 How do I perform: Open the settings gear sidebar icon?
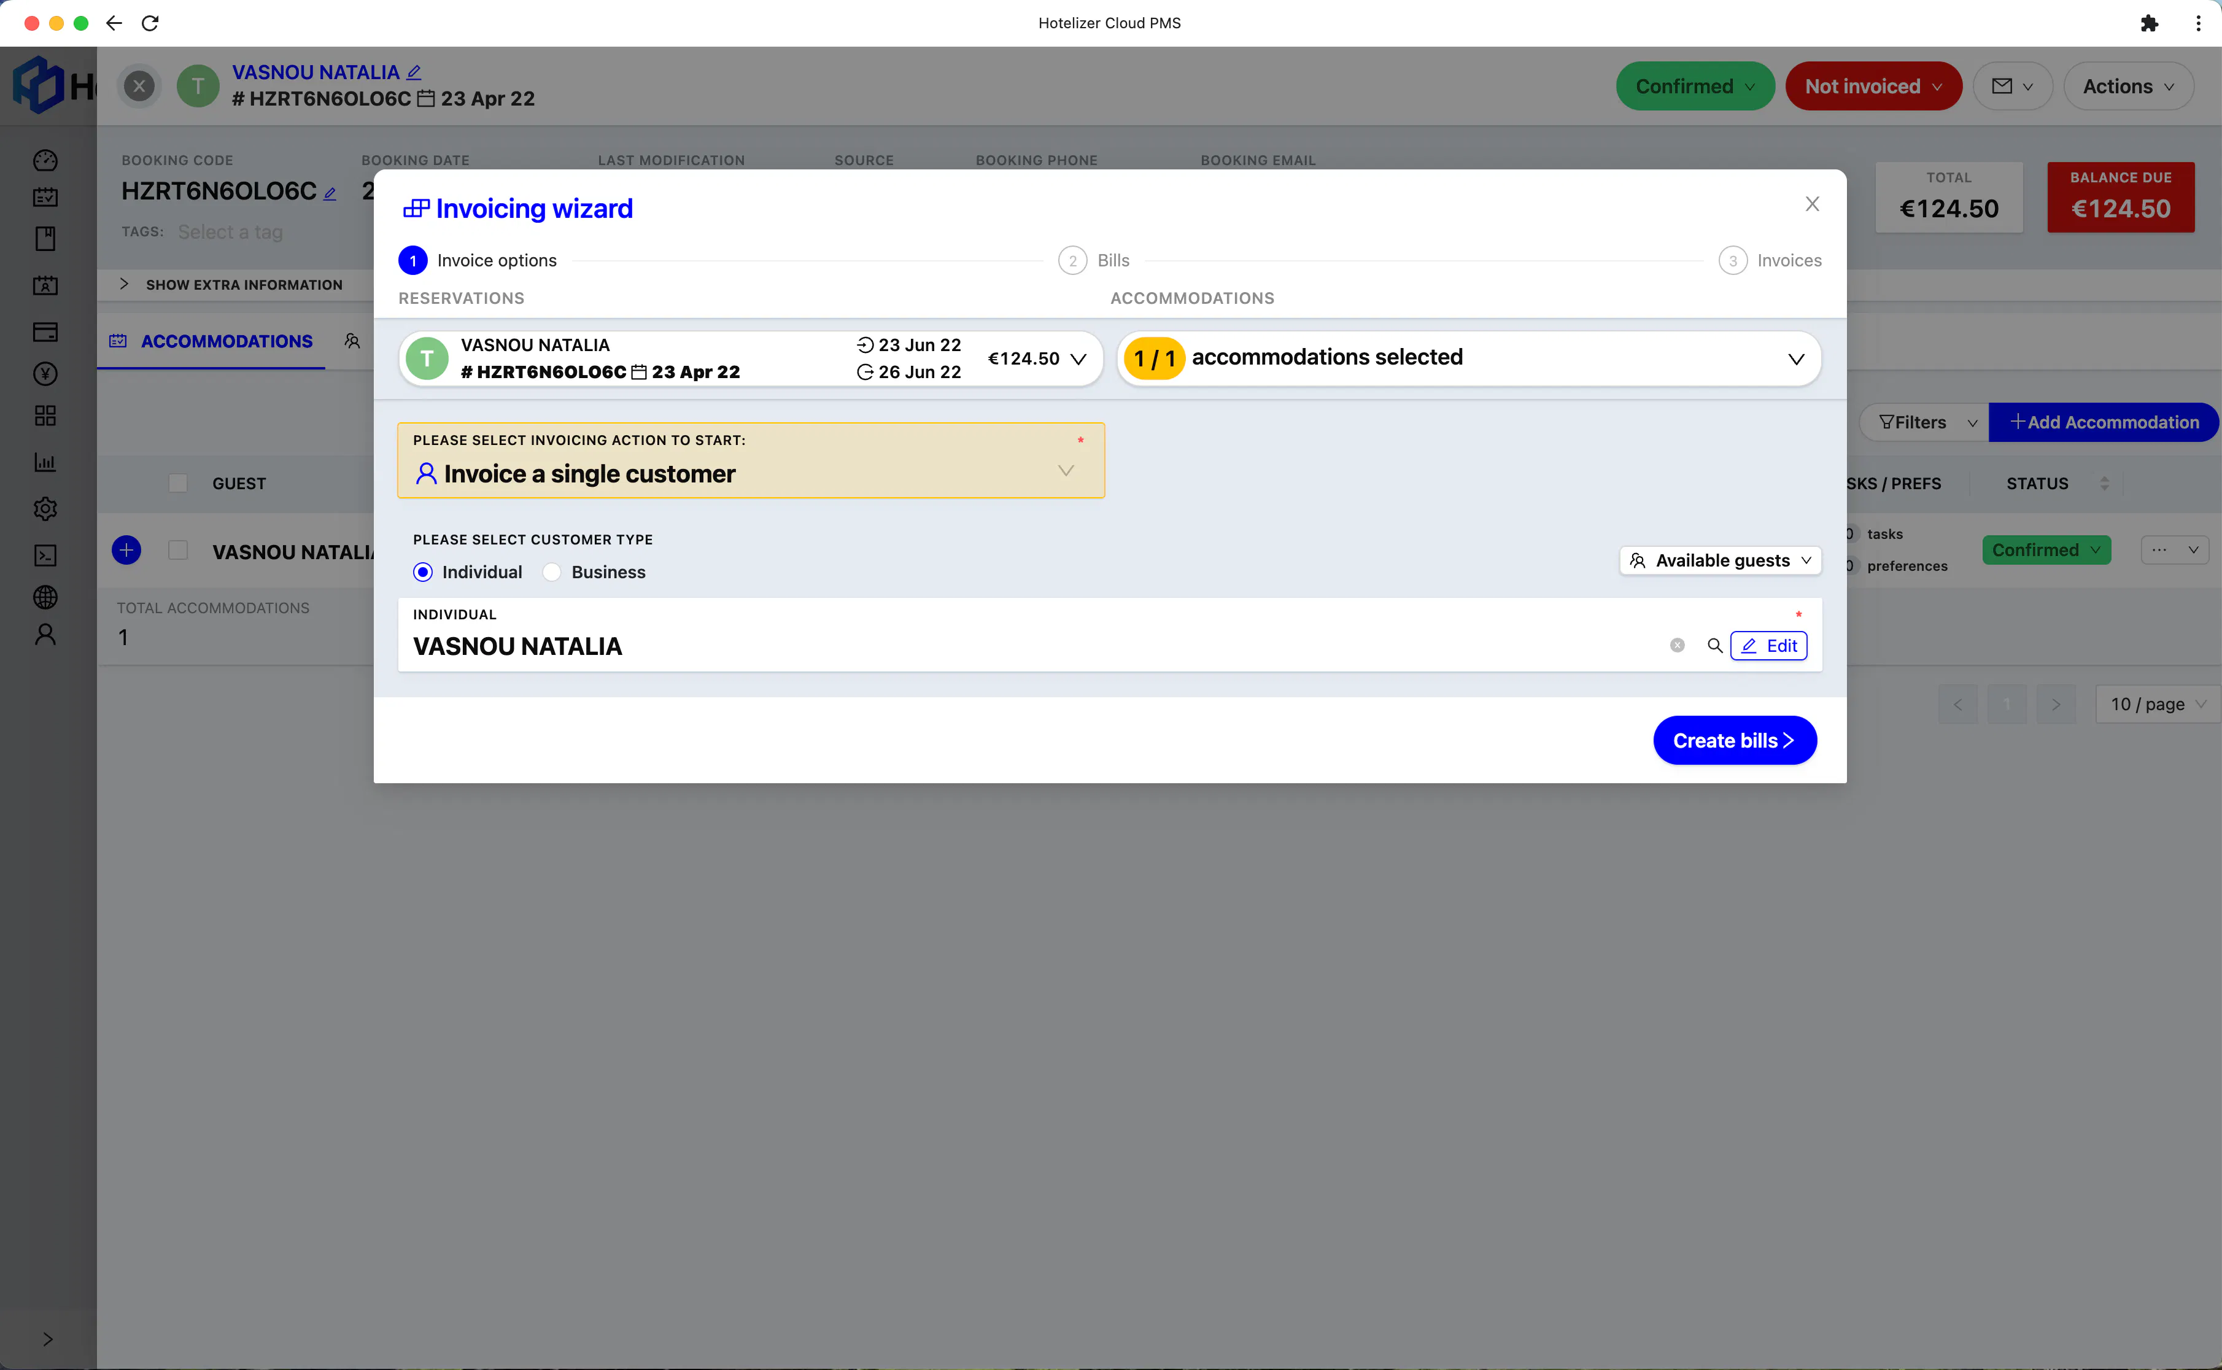tap(45, 508)
